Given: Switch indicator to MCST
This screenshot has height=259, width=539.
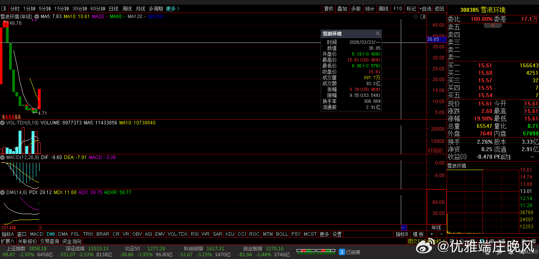Looking at the screenshot, I should click(310, 234).
